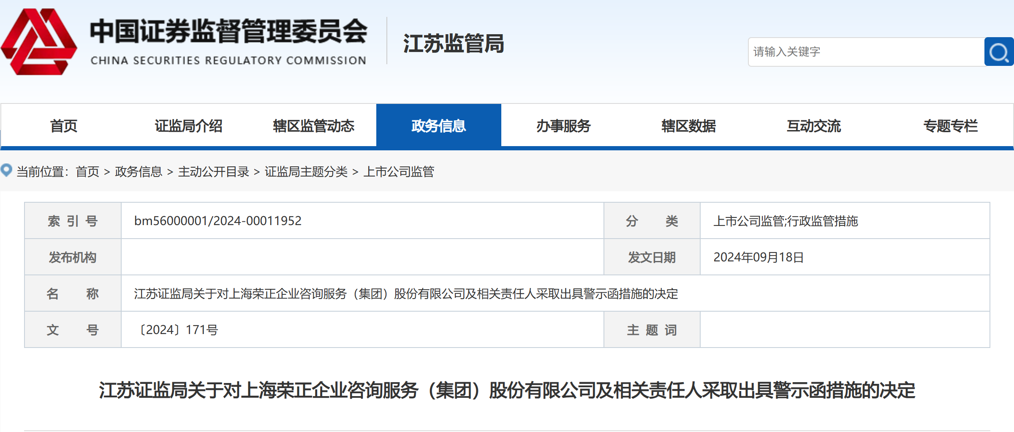
Task: Open the 专题专栏 navigation tab
Action: [x=950, y=126]
